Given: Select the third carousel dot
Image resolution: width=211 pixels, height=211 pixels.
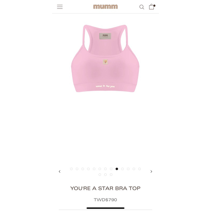Looking at the screenshot, I should click(83, 169).
